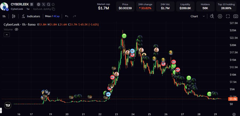Open the Chart view dropdown
The height and width of the screenshot is (116, 240).
pyautogui.click(x=197, y=16)
